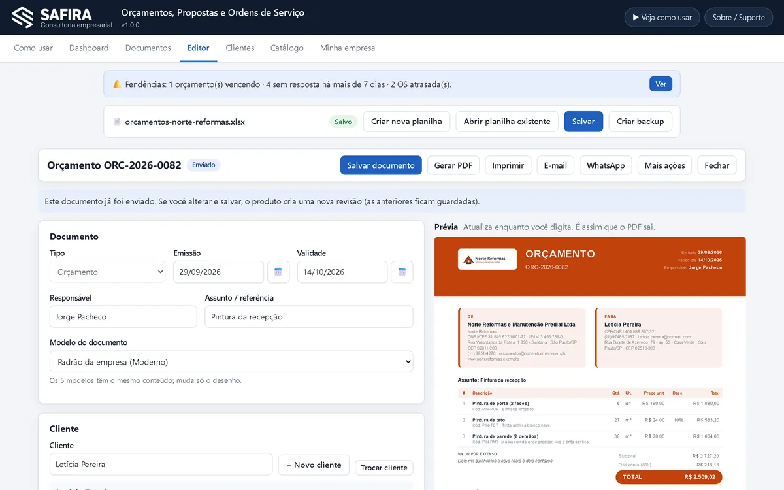784x490 pixels.
Task: Click the bell icon in the Pendências banner
Action: [117, 84]
